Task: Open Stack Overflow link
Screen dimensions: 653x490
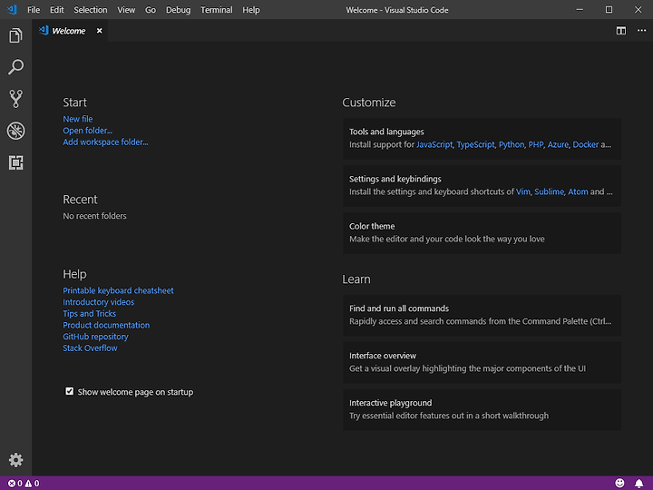Action: tap(90, 348)
